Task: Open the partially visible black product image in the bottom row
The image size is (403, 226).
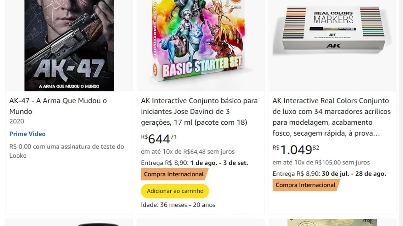Action: (x=98, y=224)
